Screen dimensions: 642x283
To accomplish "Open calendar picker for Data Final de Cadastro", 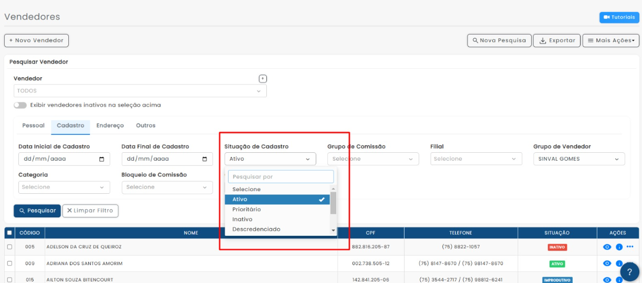I will [x=204, y=159].
